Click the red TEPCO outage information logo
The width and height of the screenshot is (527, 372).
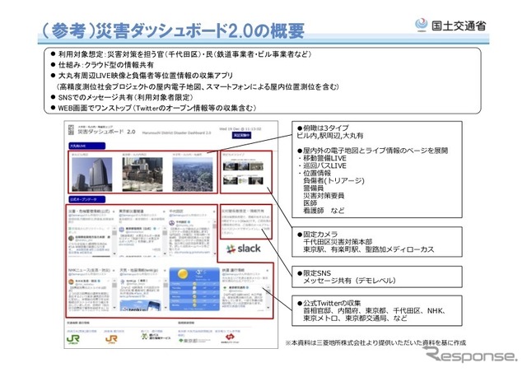(231, 338)
